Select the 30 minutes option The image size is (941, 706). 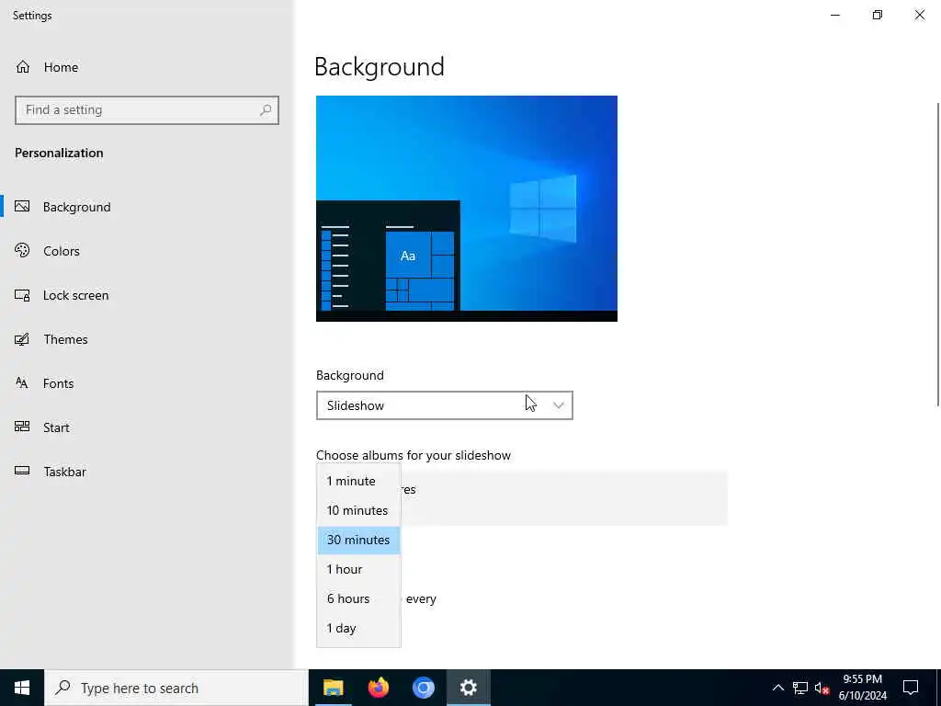pyautogui.click(x=358, y=540)
